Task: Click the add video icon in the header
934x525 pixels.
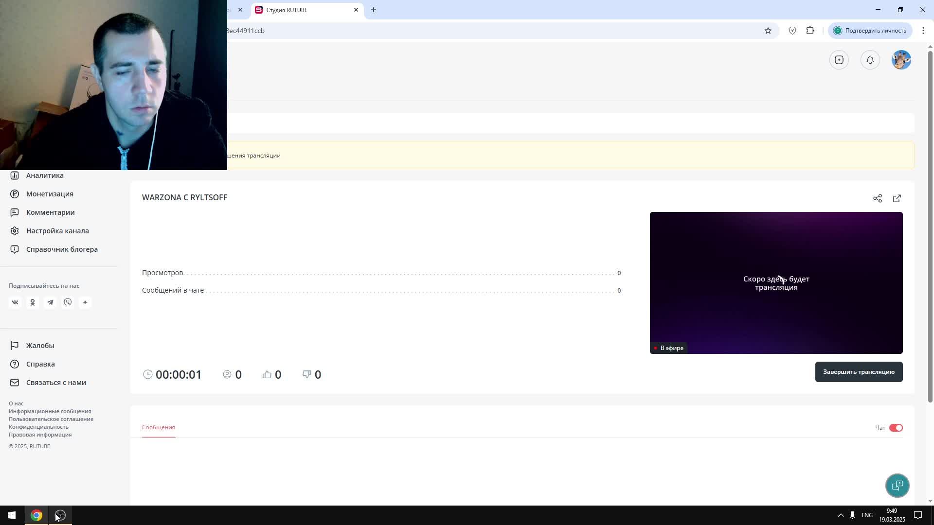Action: click(839, 60)
